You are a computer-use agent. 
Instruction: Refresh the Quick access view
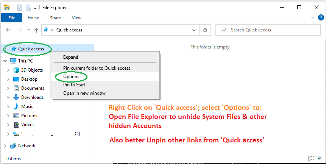pyautogui.click(x=205, y=30)
